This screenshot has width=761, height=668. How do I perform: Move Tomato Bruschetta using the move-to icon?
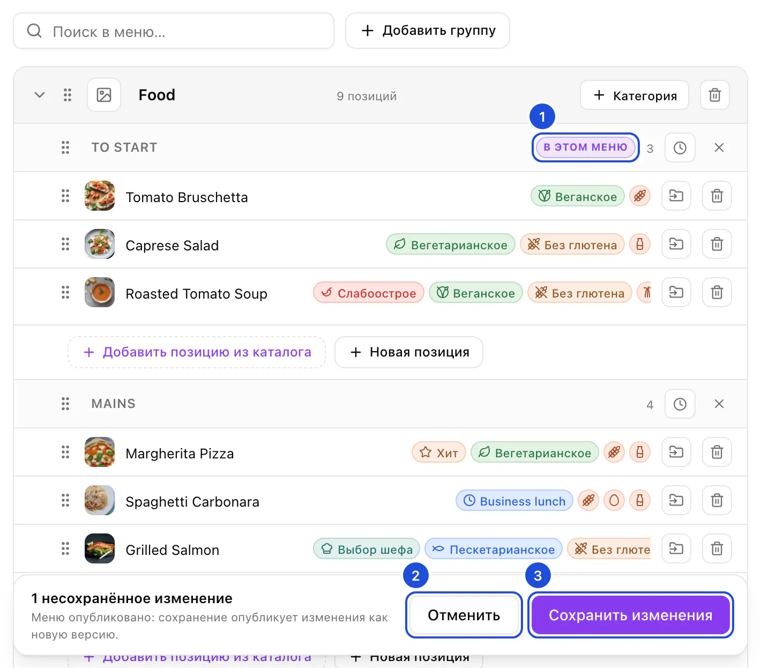[x=676, y=196]
